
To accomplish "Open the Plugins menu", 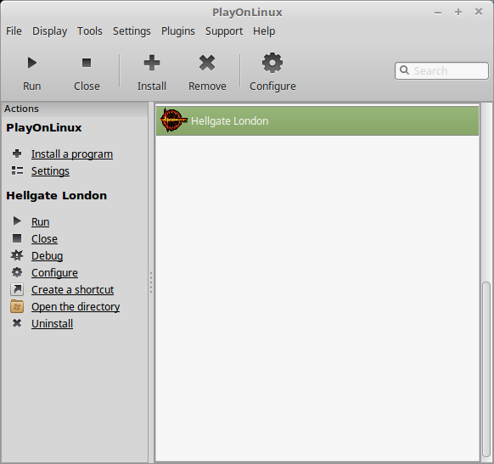I will tap(178, 31).
